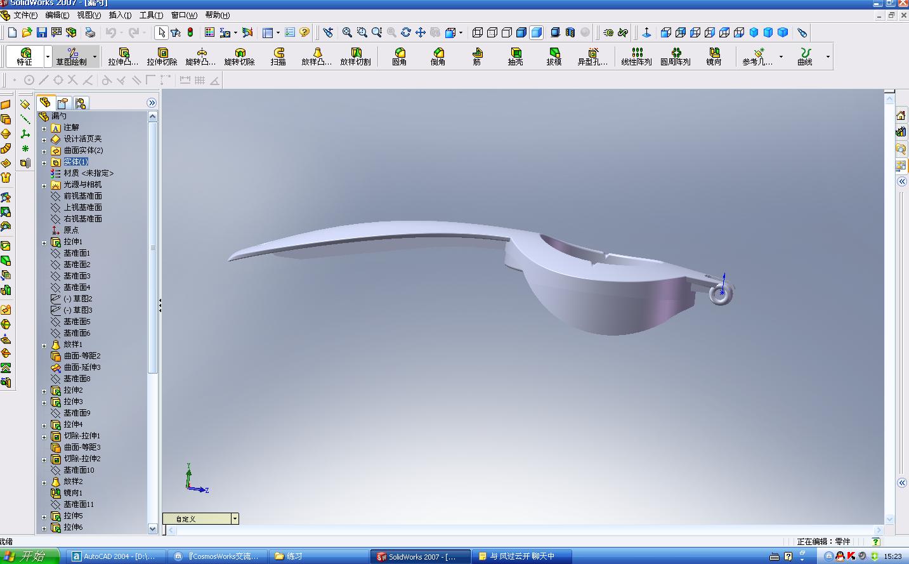This screenshot has width=909, height=564.
Task: Open the 曲线 dropdown arrow
Action: [x=828, y=57]
